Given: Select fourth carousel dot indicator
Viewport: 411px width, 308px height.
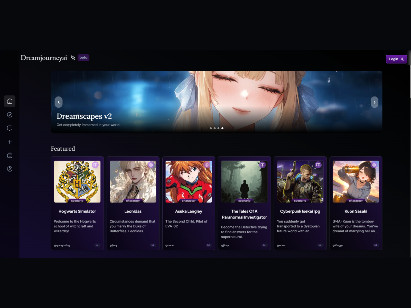Looking at the screenshot, I should [222, 128].
